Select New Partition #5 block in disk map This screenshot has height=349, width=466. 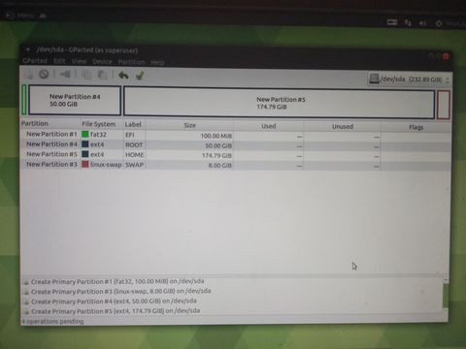[x=280, y=103]
